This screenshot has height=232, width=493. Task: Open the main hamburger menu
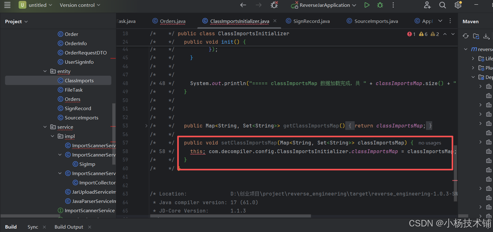point(7,5)
